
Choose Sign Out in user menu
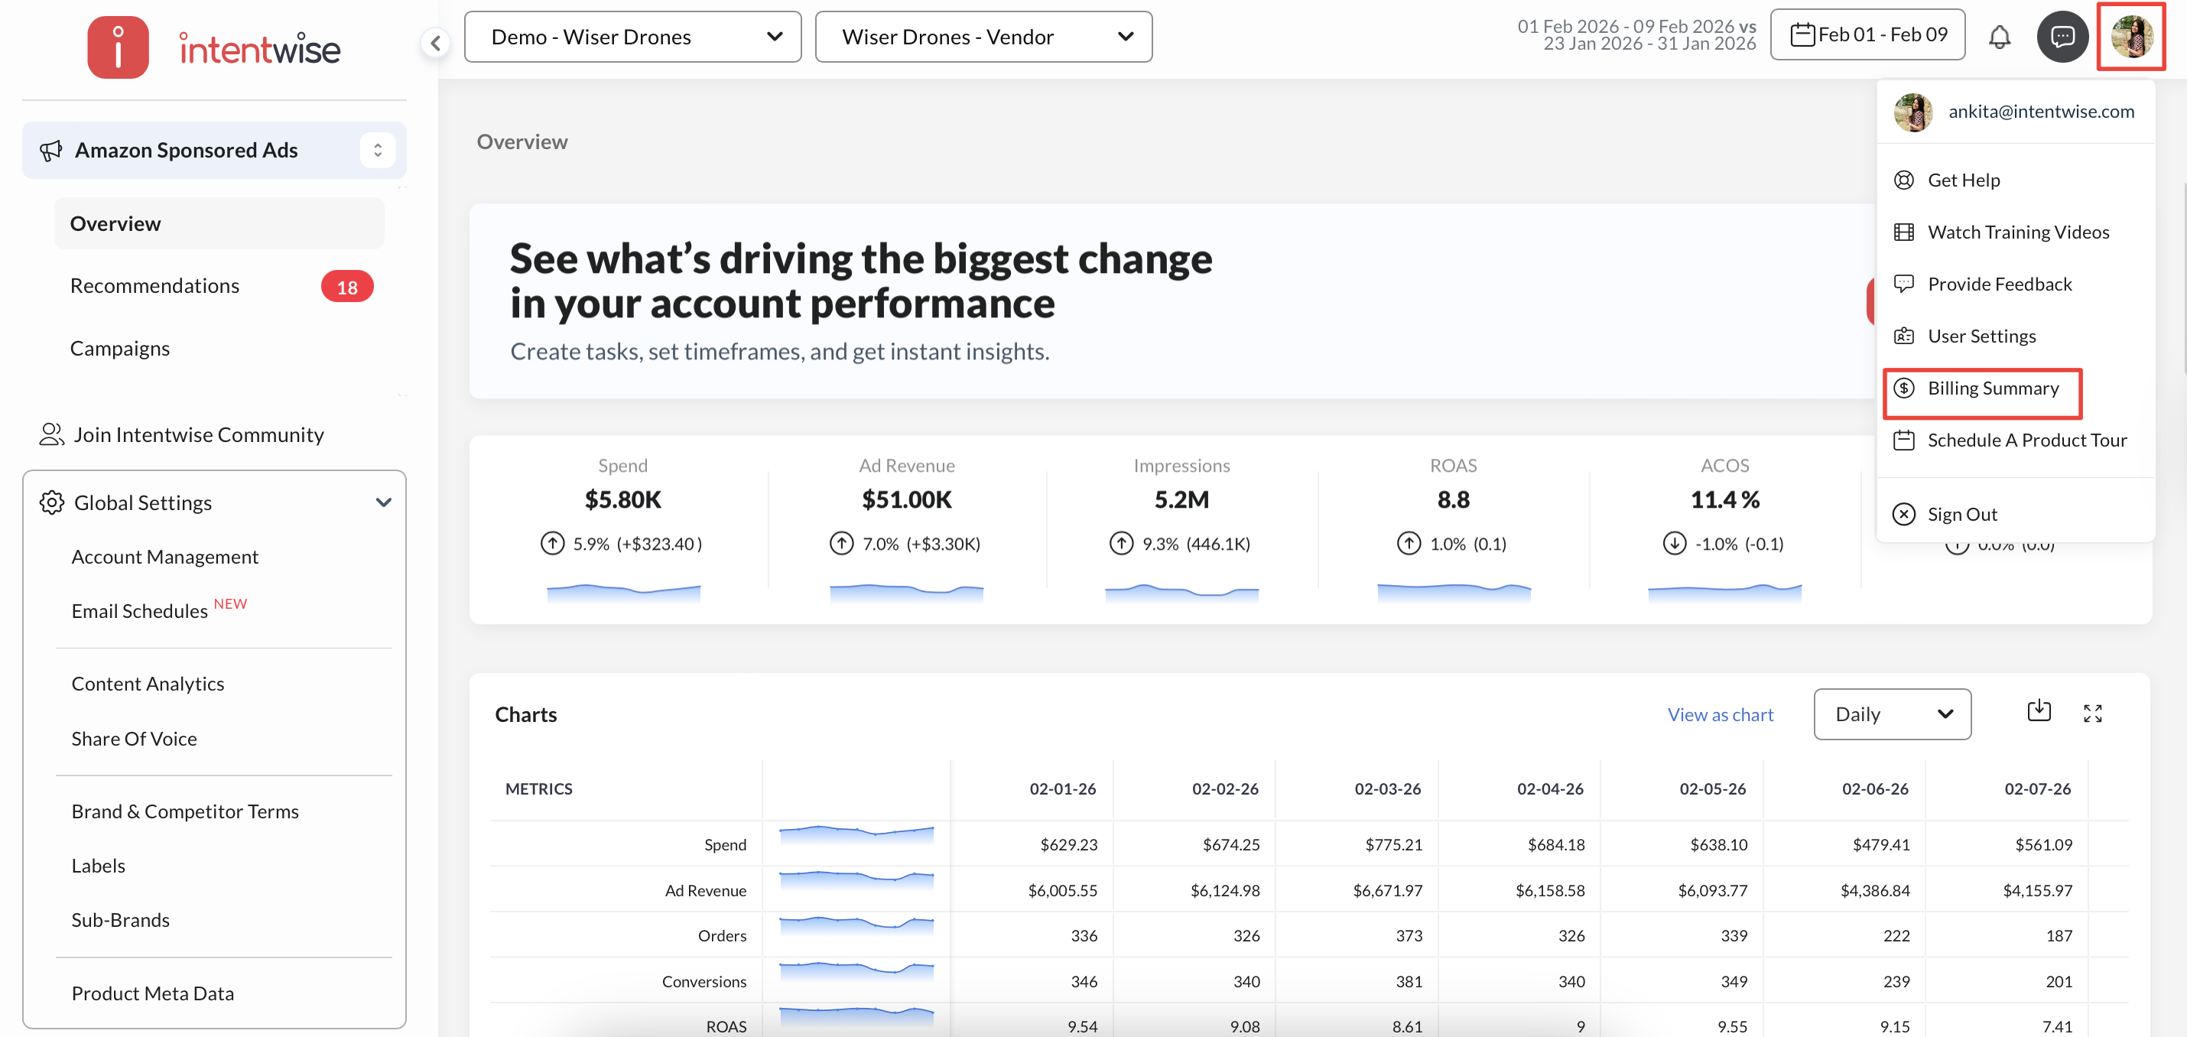click(1961, 514)
